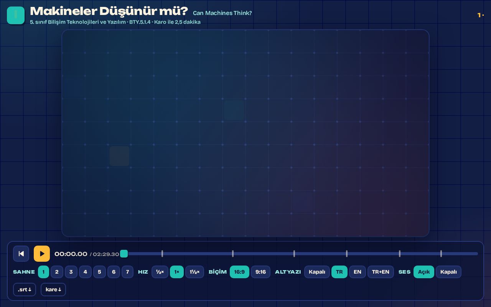Mute sound with SES Kapalı
Image resolution: width=491 pixels, height=307 pixels.
(448, 272)
